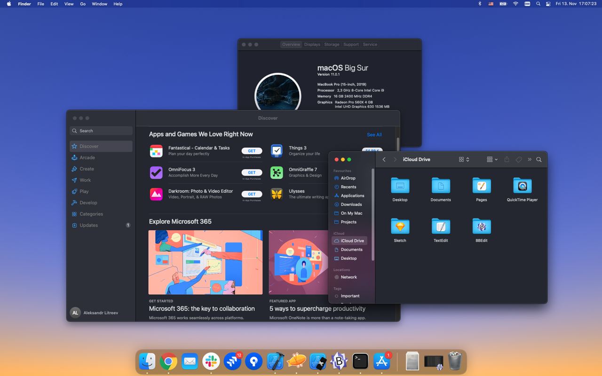Click GET for Darkroom
This screenshot has height=376, width=602.
click(x=252, y=194)
